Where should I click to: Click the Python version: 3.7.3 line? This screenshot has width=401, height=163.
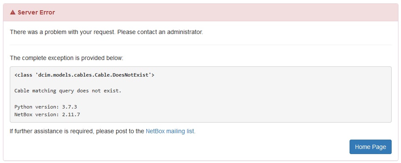click(46, 106)
